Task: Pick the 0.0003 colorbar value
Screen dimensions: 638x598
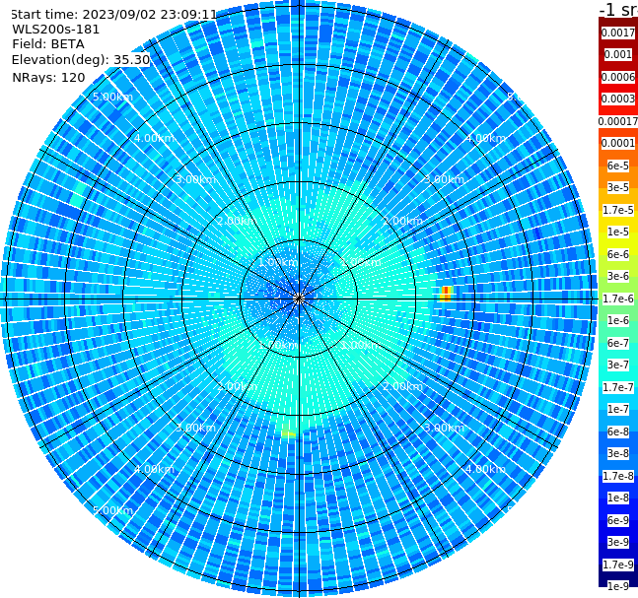Action: coord(618,99)
